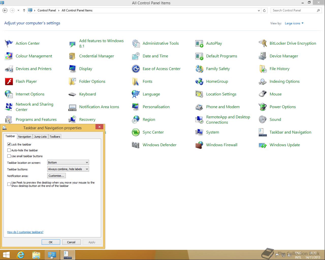Viewport: 325px width, 260px height.
Task: Open the System link
Action: coord(213,132)
